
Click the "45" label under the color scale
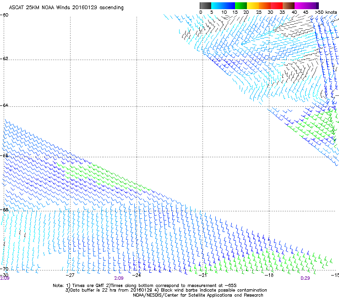(306, 12)
